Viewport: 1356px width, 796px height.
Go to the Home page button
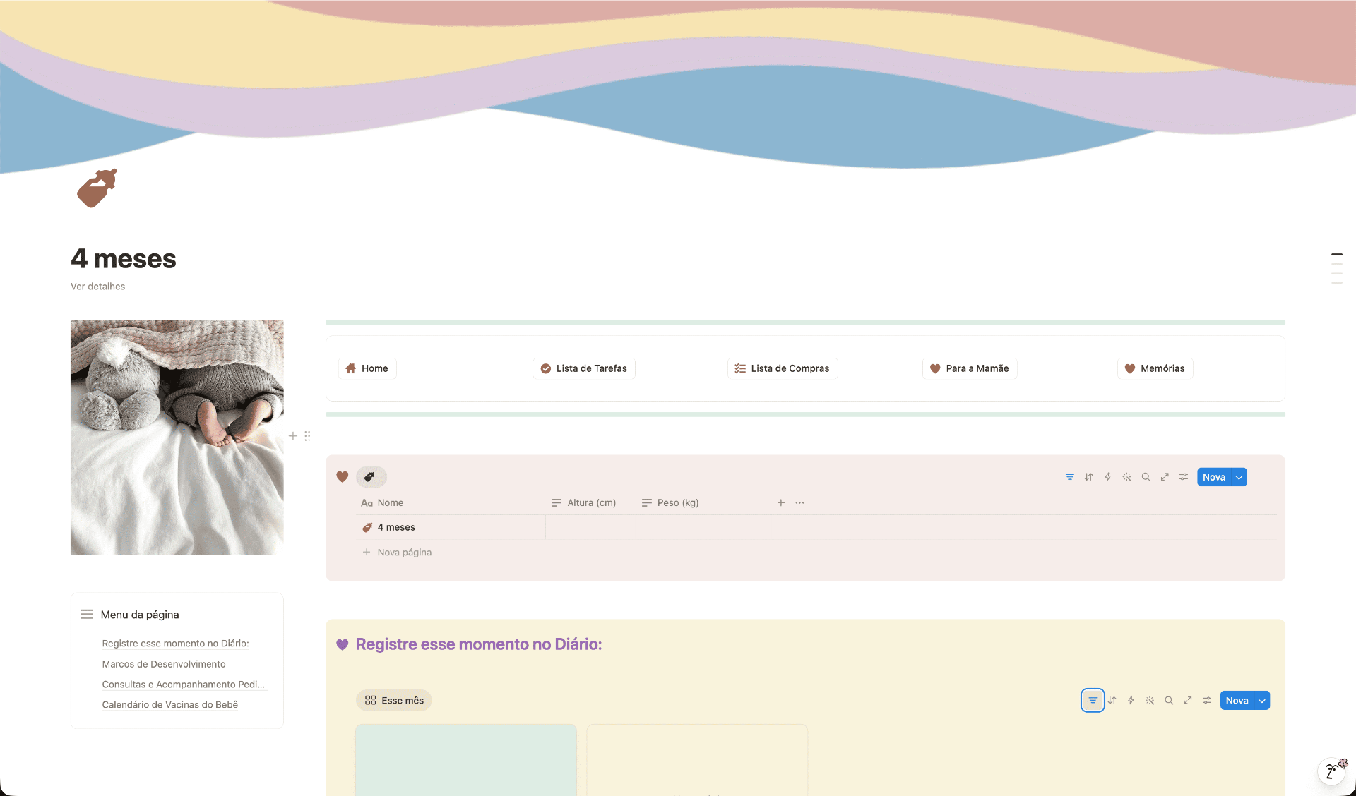(367, 368)
